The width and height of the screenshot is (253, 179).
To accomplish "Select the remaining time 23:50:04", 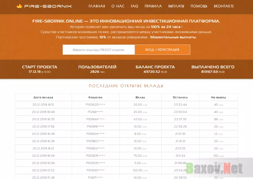I will (180, 112).
